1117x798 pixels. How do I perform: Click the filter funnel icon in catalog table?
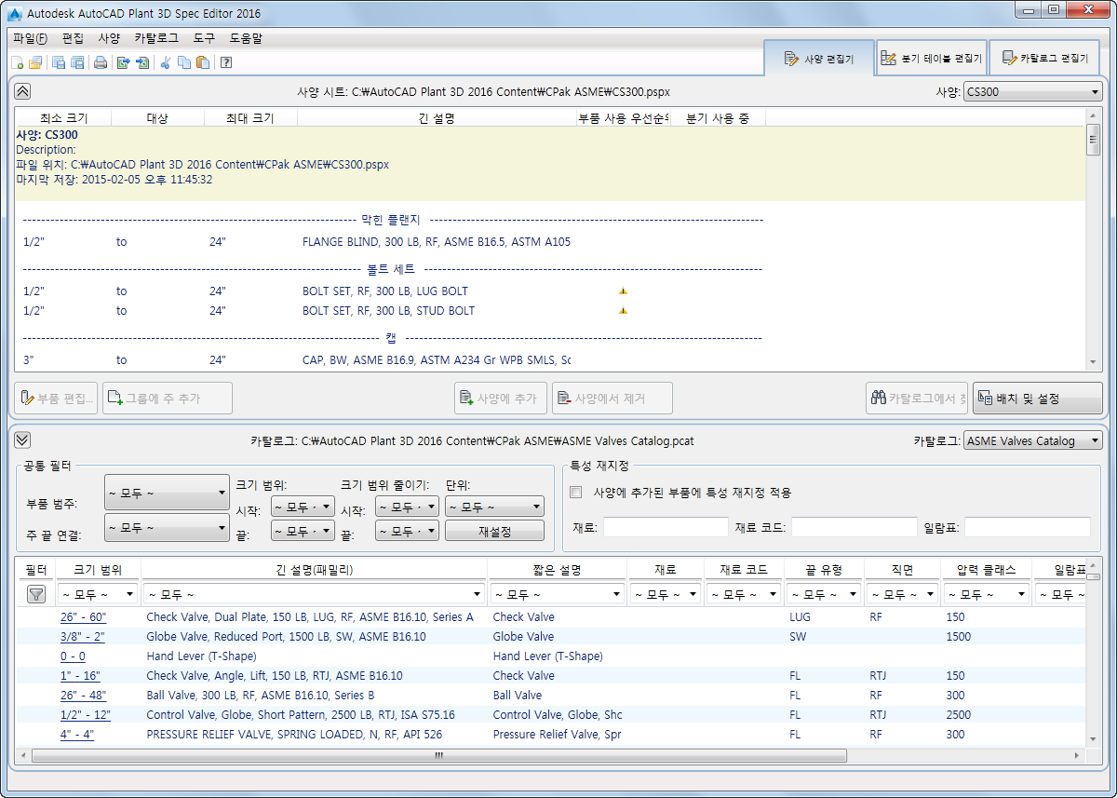36,594
